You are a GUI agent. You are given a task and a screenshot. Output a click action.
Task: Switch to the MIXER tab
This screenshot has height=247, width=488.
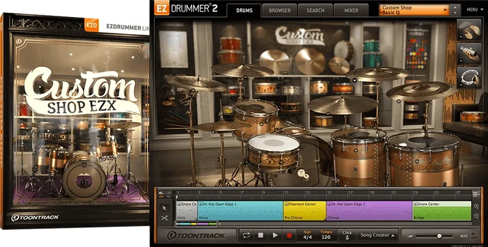point(351,10)
